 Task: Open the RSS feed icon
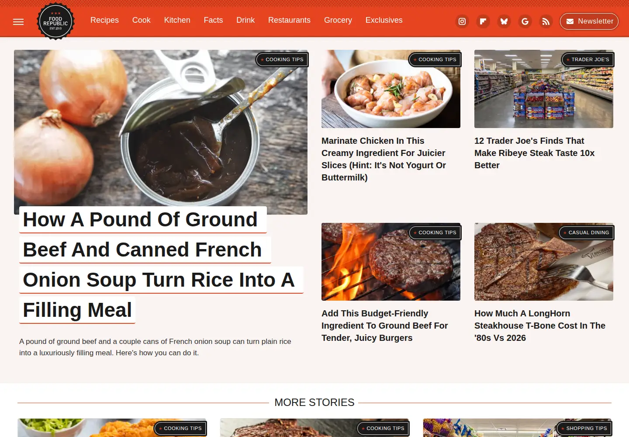pos(546,21)
